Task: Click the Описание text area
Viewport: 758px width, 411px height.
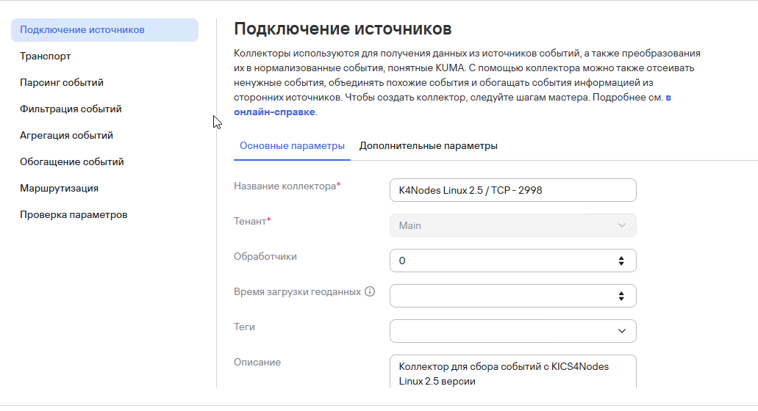Action: coord(513,371)
